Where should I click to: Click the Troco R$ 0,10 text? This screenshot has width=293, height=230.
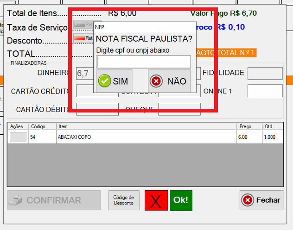[x=221, y=27]
